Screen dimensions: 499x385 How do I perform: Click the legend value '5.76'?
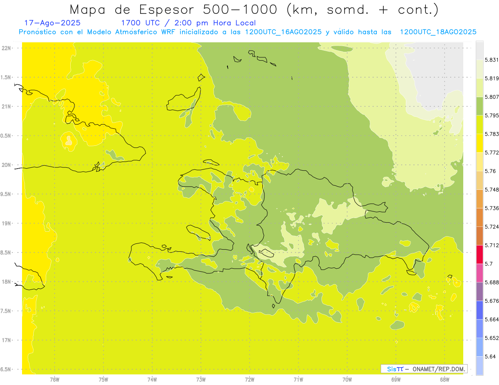tap(490, 171)
